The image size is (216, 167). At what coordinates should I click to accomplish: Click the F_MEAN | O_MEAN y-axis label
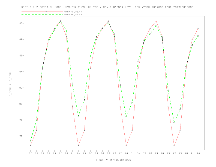point(10,84)
